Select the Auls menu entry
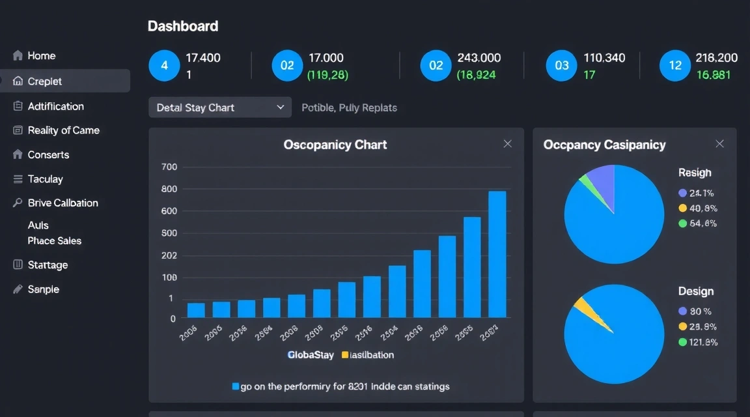 (x=38, y=225)
